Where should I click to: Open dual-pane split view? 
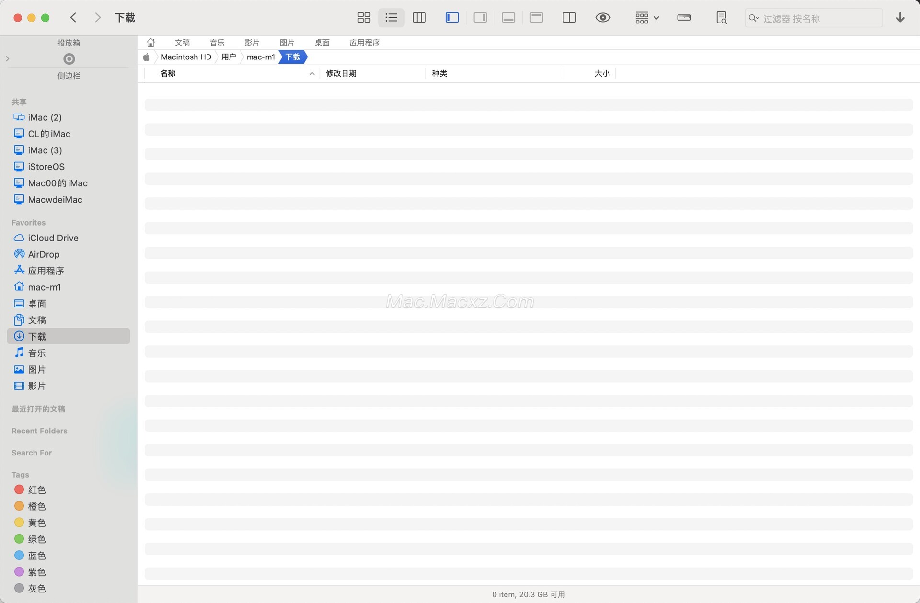pos(569,18)
